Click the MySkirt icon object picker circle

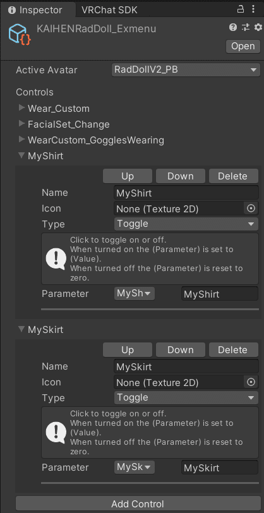tap(251, 382)
